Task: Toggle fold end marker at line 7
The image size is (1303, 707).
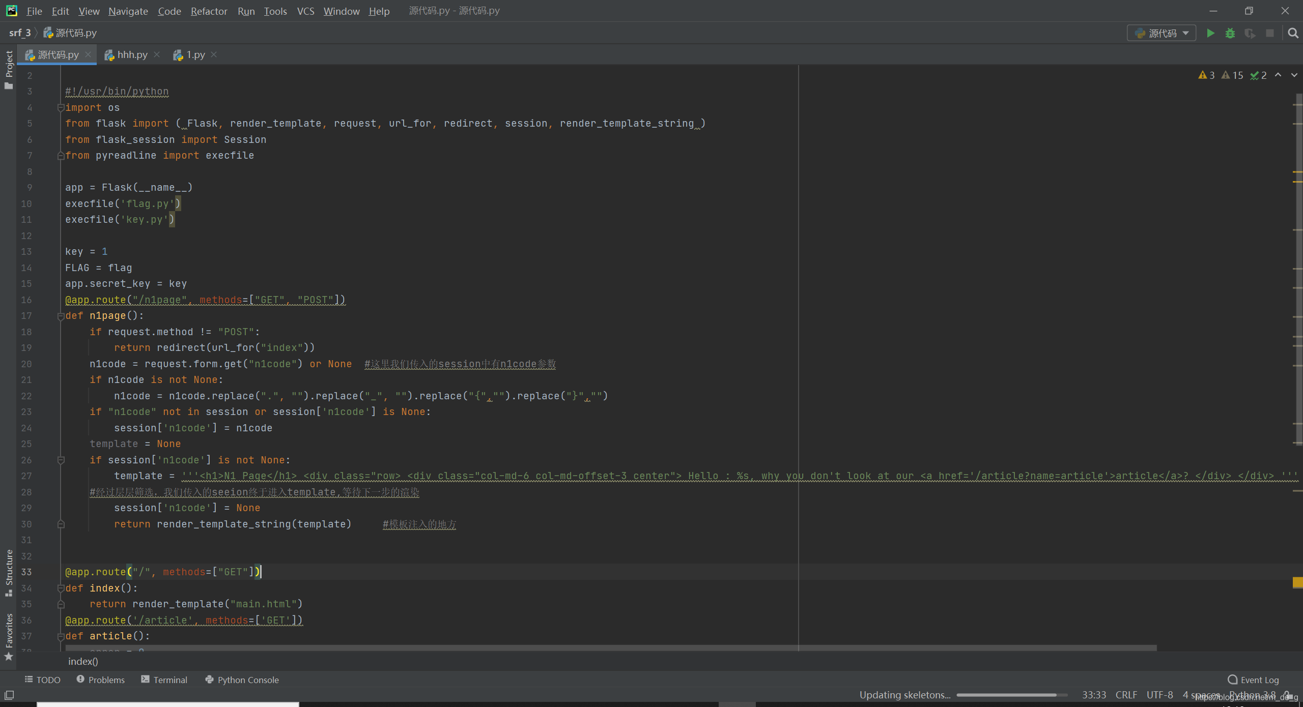Action: pos(61,156)
